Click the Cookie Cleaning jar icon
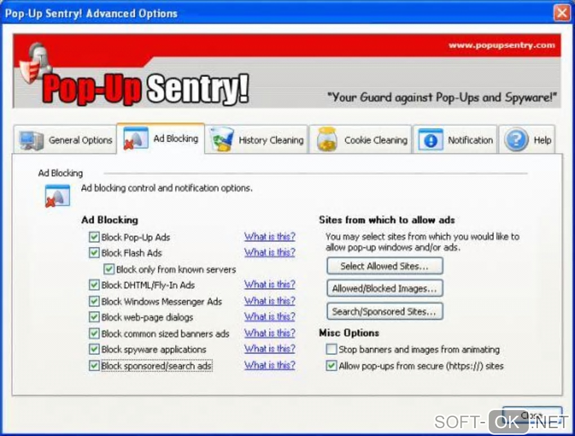The height and width of the screenshot is (436, 575). pos(326,140)
